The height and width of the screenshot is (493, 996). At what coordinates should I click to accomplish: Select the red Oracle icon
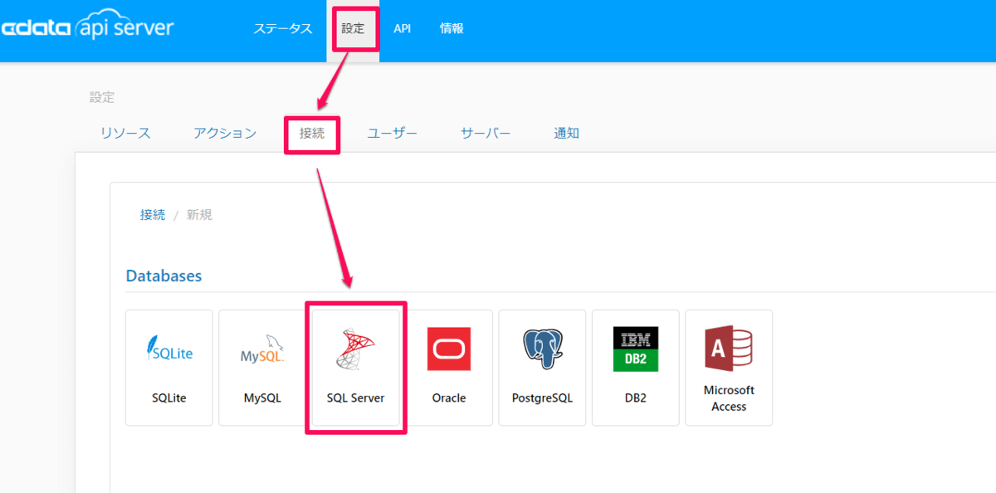[x=449, y=349]
